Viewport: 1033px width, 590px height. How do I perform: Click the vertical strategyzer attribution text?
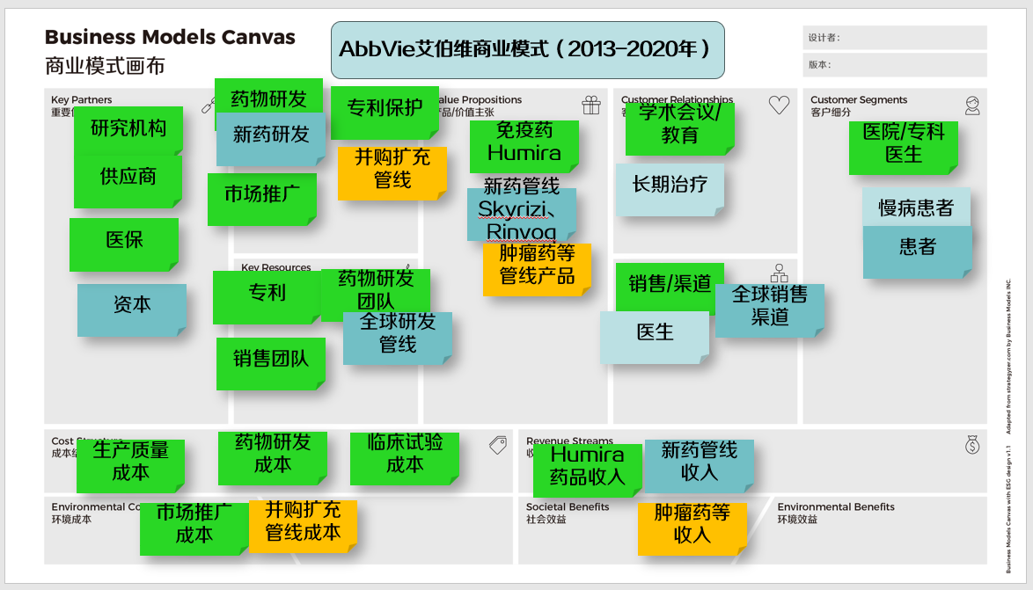click(x=1008, y=426)
